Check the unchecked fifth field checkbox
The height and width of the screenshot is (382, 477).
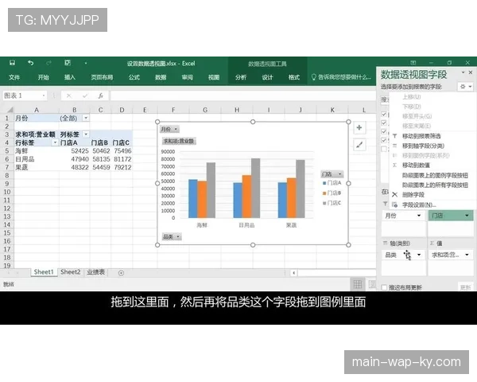[384, 149]
